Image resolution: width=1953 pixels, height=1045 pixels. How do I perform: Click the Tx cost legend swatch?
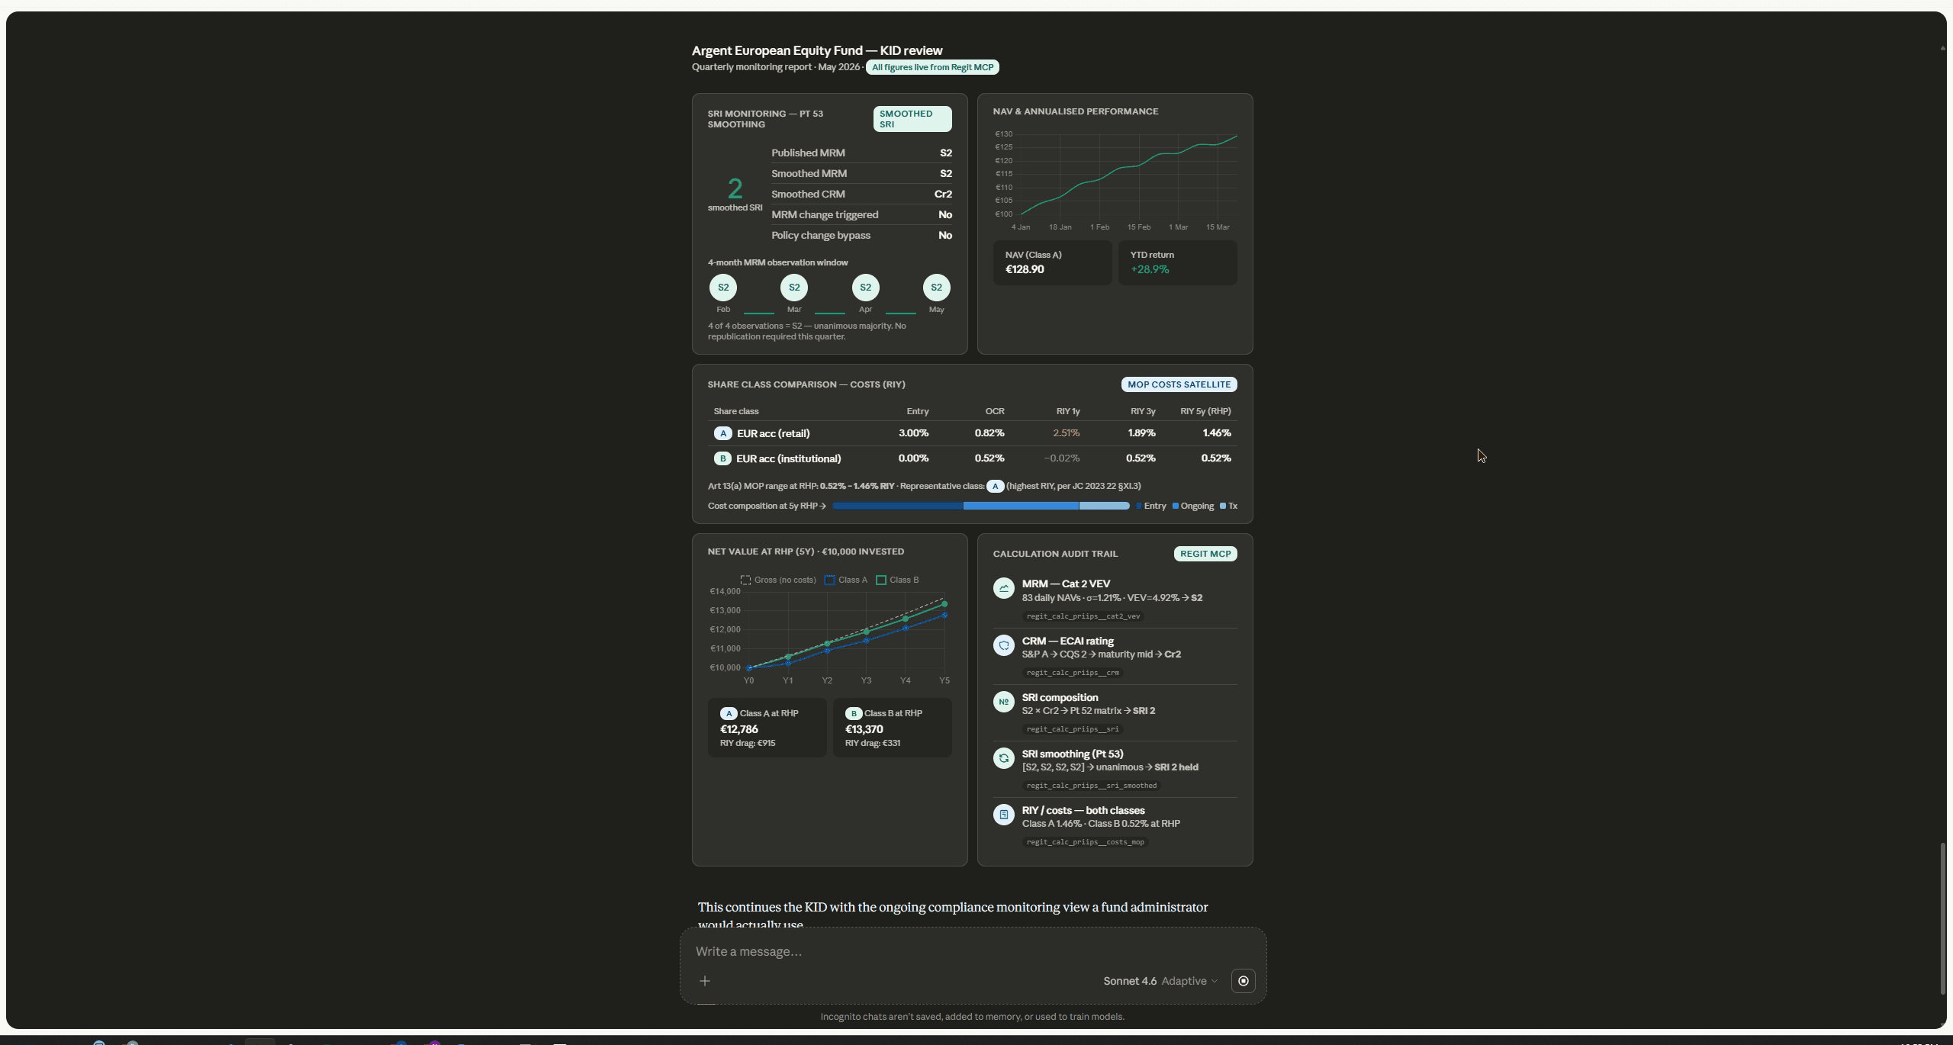1223,506
